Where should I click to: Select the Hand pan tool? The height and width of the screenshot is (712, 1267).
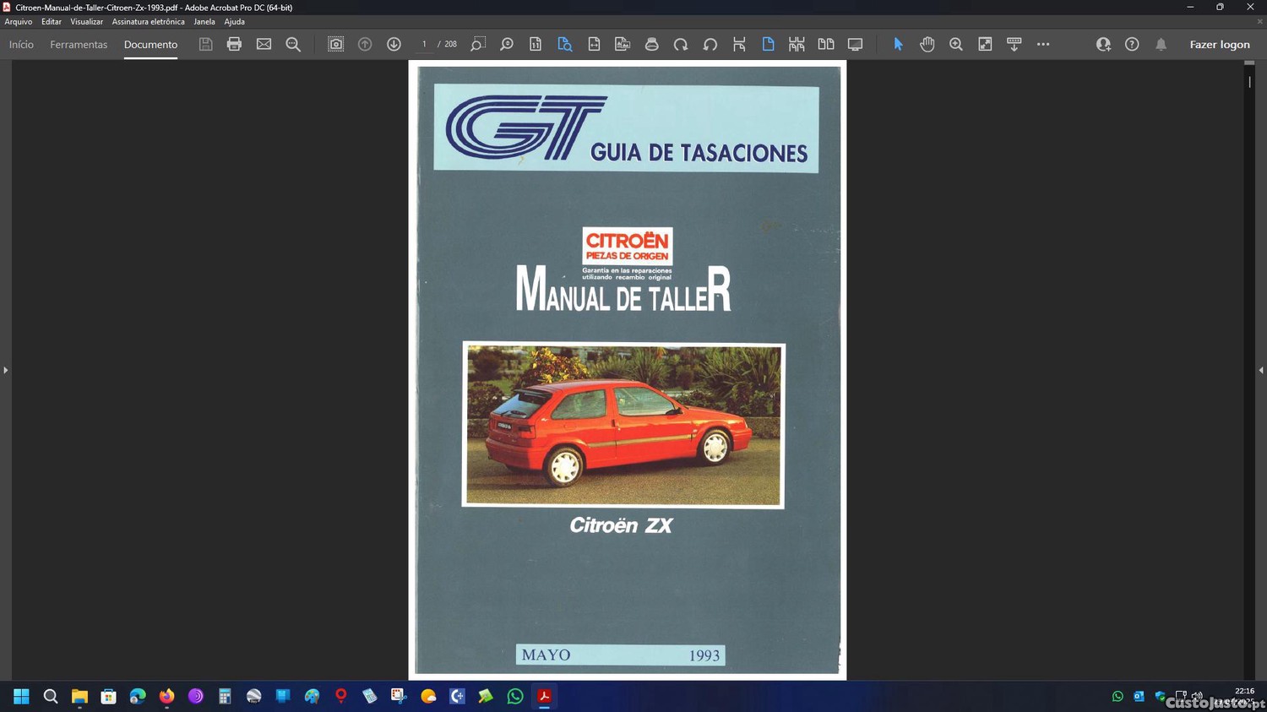pos(927,44)
